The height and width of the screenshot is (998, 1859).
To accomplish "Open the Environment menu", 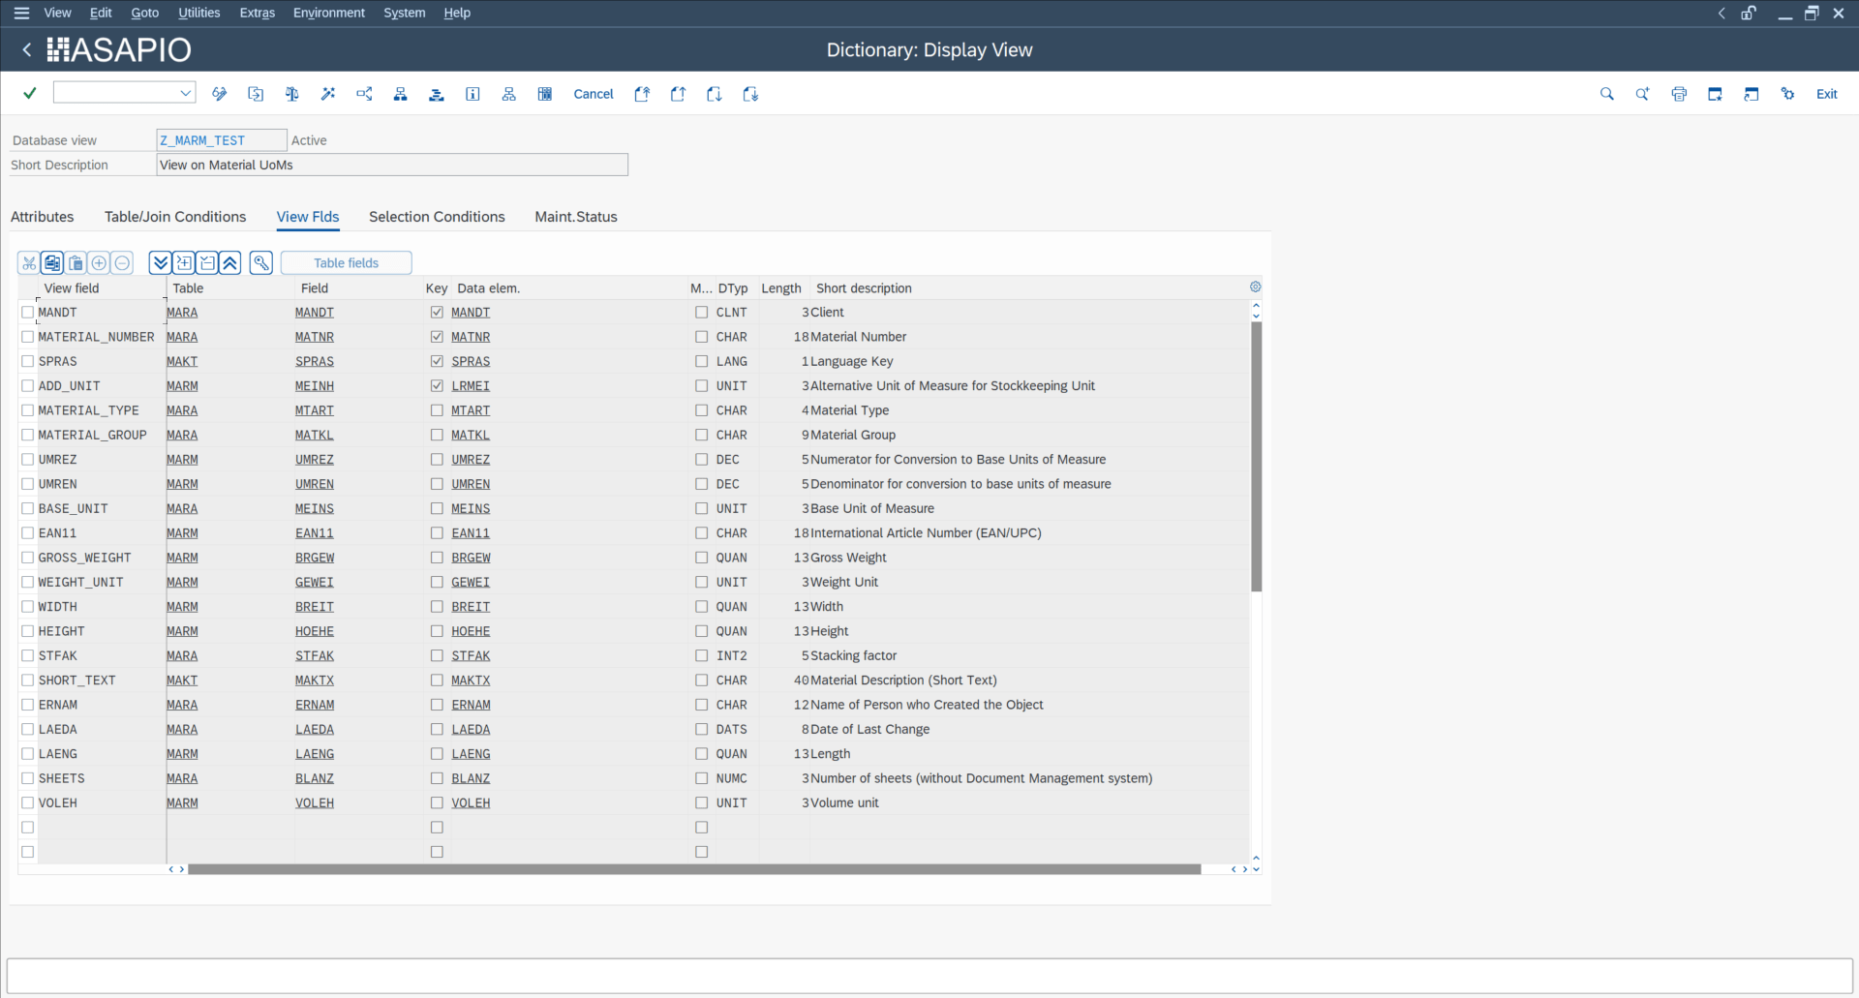I will 329,13.
